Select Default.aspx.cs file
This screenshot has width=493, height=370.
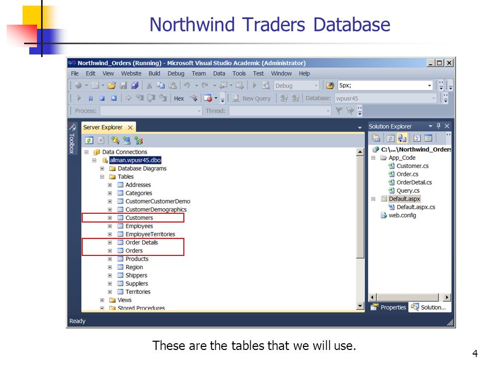click(x=415, y=207)
